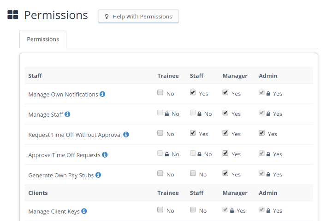
Task: Click the lock icon for Admin Manage Own Notifications
Action: [x=268, y=93]
